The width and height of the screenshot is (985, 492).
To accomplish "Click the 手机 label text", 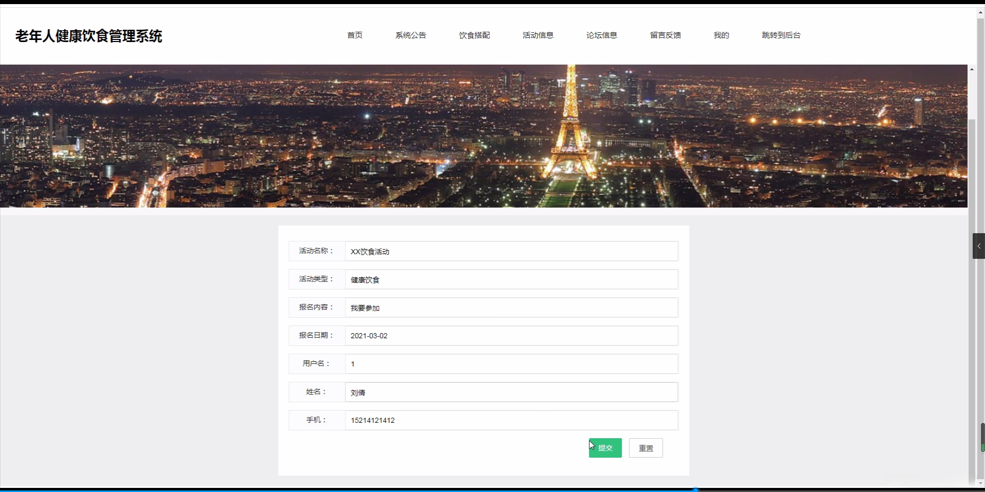I will coord(317,420).
